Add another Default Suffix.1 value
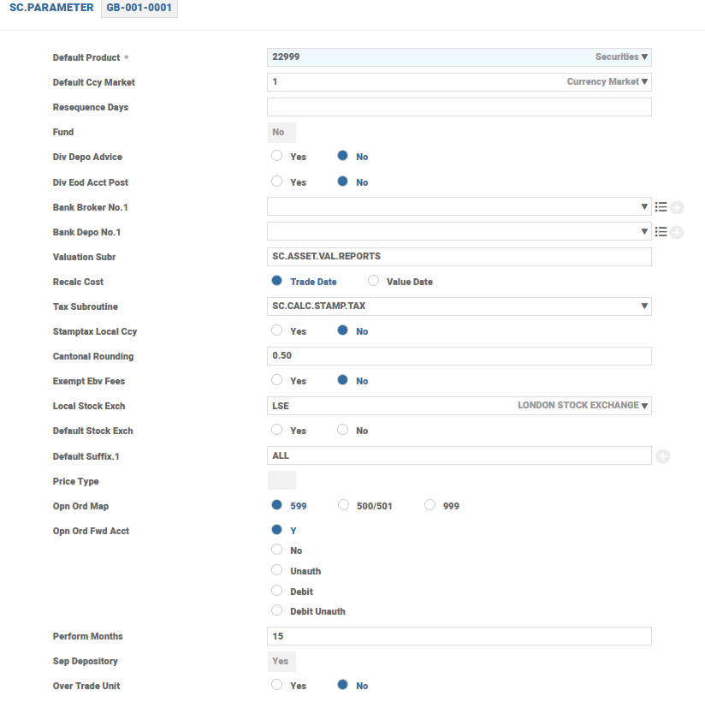This screenshot has height=702, width=705. pos(663,456)
